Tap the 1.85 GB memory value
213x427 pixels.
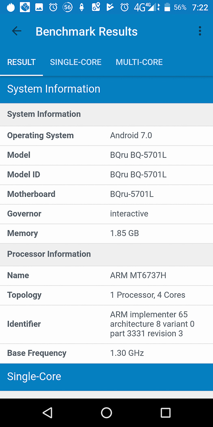click(125, 233)
